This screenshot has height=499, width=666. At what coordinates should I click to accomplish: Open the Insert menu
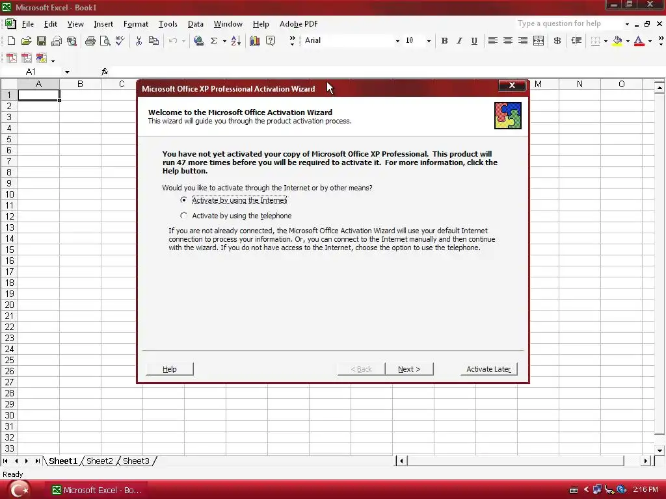click(x=103, y=24)
